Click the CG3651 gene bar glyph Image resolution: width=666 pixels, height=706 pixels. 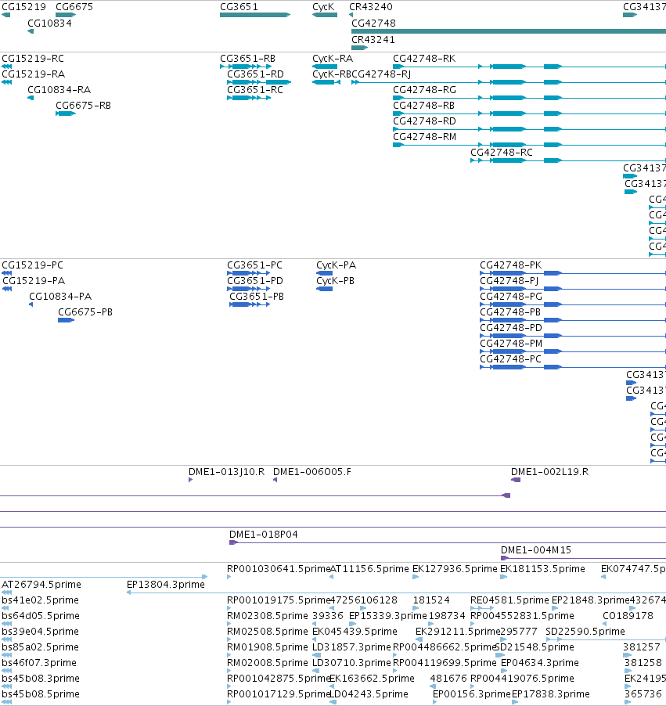255,15
